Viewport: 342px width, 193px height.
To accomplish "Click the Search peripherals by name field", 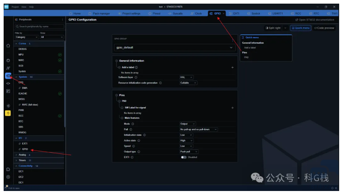I will [39, 27].
